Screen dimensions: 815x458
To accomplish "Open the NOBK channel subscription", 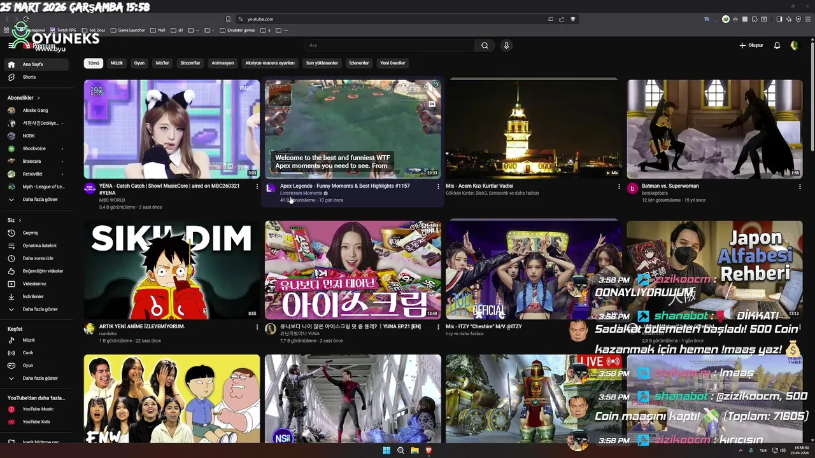I will (x=36, y=135).
